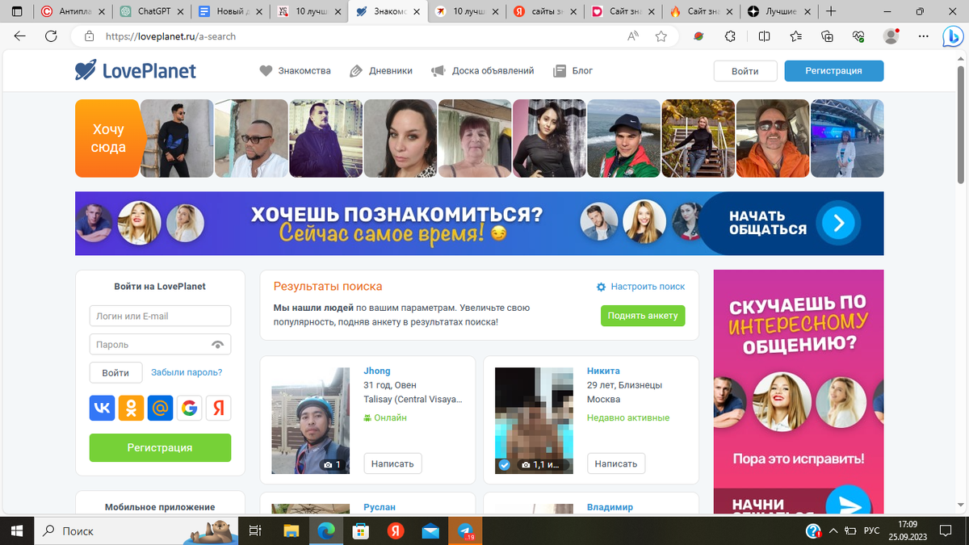Open Mail app on taskbar
Viewport: 969px width, 545px height.
(x=430, y=530)
